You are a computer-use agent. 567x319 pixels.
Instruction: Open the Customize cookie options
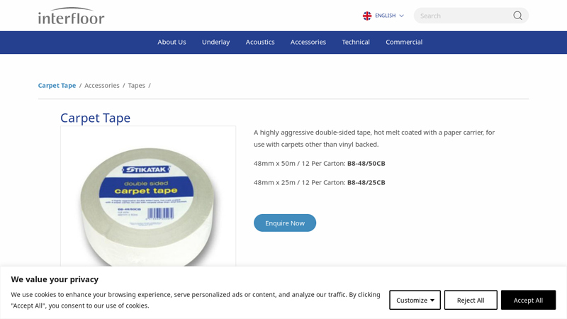[415, 300]
